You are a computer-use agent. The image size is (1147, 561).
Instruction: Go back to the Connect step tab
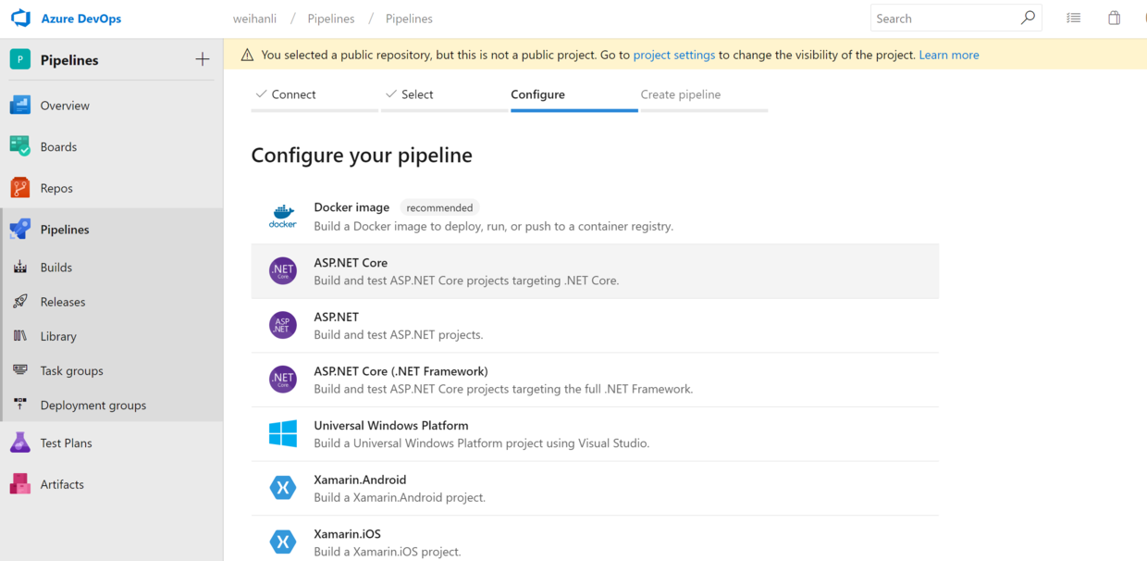pyautogui.click(x=293, y=94)
